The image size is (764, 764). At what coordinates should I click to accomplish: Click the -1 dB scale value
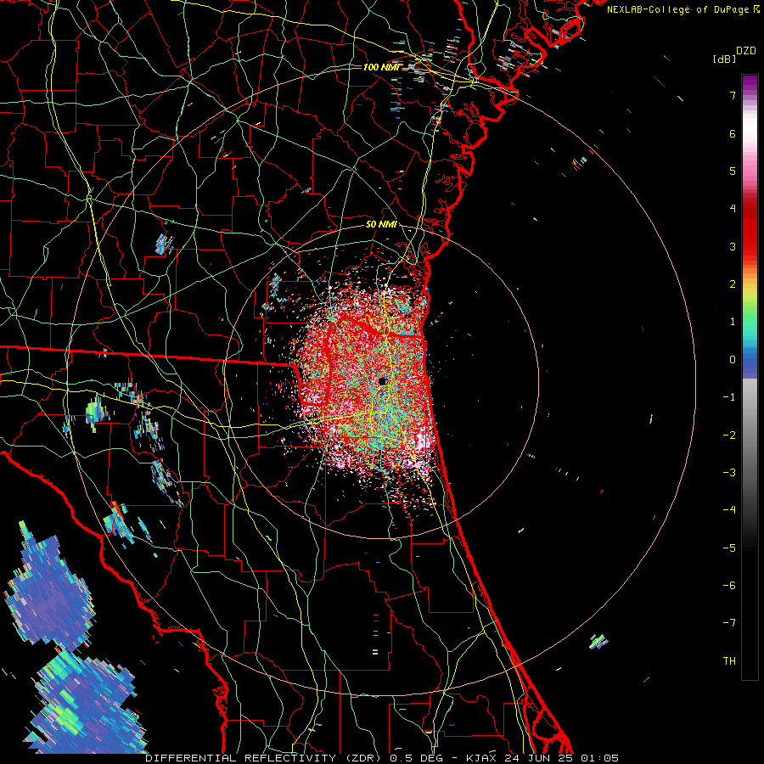(x=729, y=397)
